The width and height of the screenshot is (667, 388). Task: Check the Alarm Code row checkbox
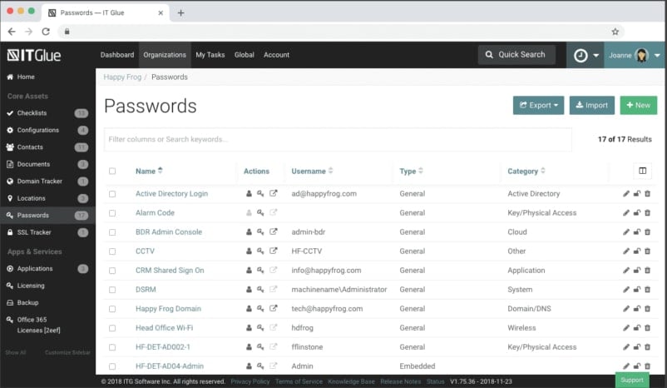point(112,213)
